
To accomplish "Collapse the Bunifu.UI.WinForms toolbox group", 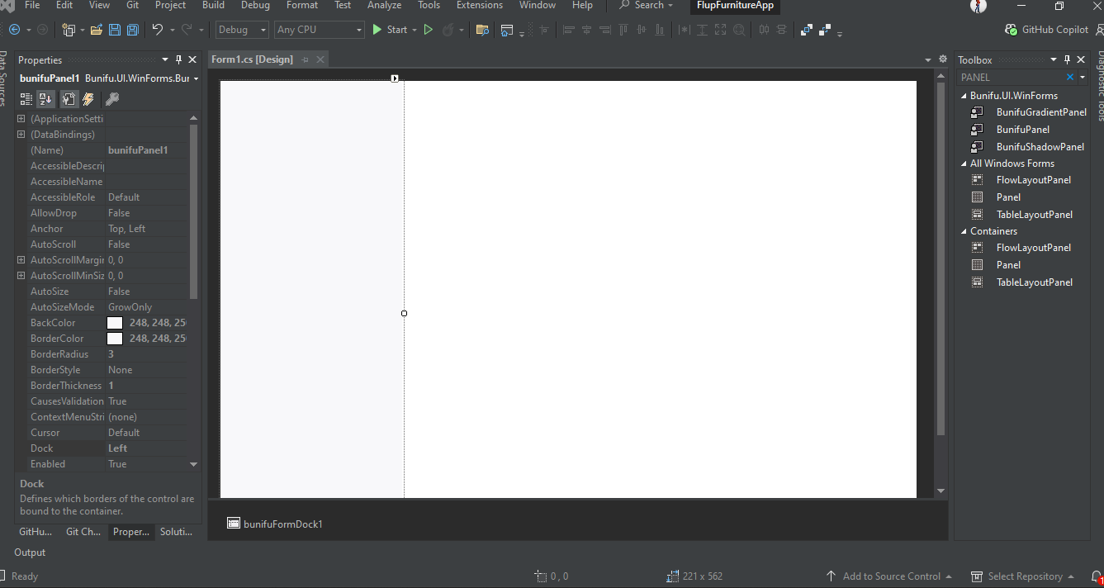I will click(964, 95).
